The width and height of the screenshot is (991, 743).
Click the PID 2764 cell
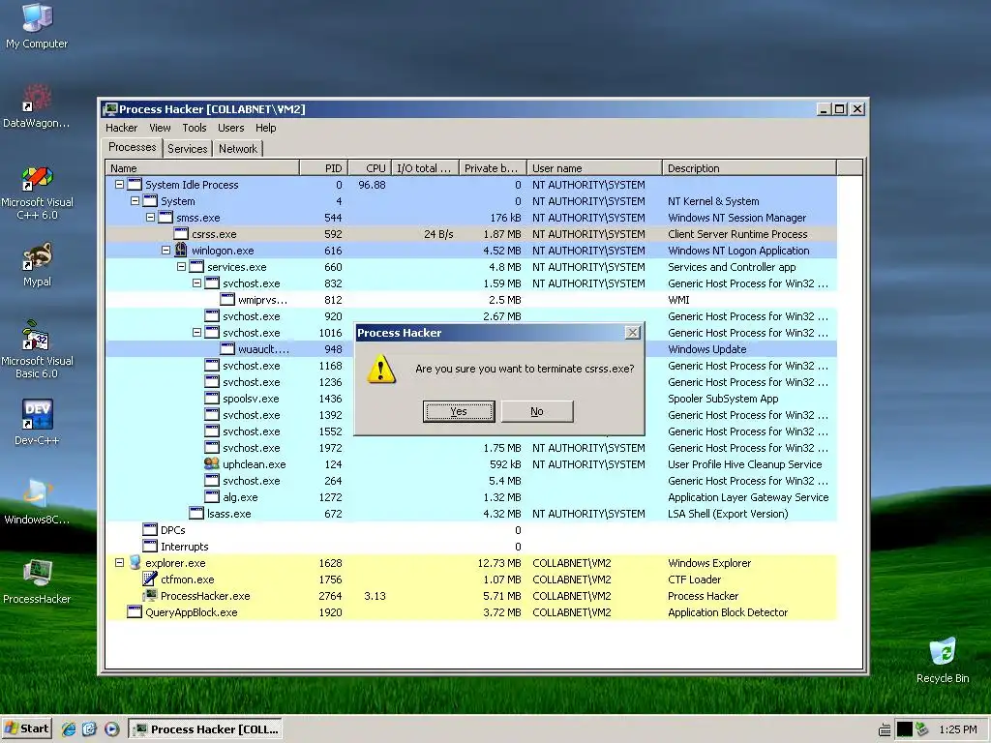tap(330, 595)
